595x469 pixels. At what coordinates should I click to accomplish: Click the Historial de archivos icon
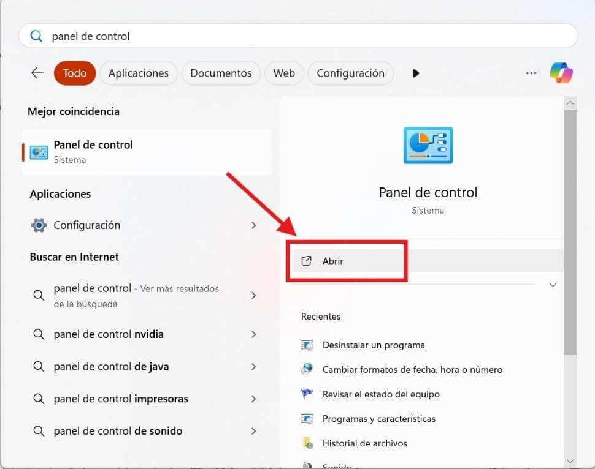[307, 443]
